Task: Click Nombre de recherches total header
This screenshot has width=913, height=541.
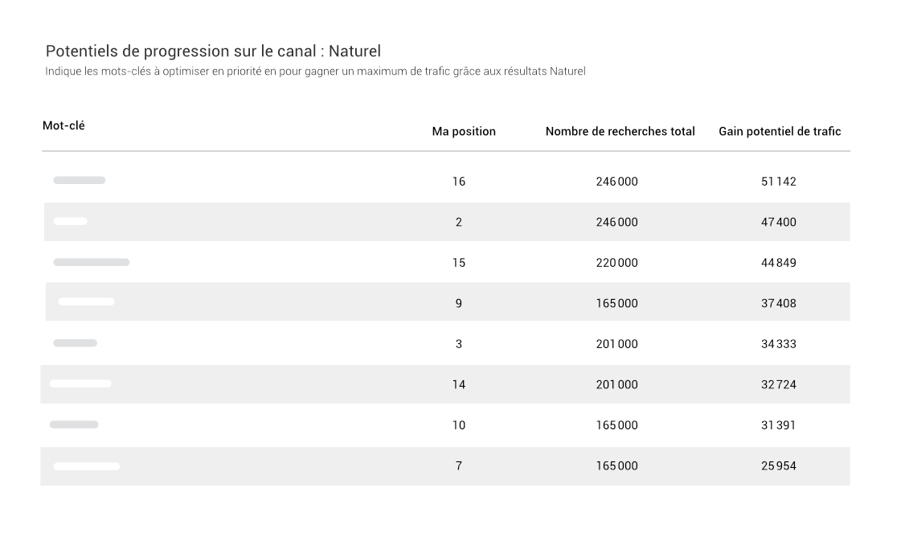Action: (620, 132)
